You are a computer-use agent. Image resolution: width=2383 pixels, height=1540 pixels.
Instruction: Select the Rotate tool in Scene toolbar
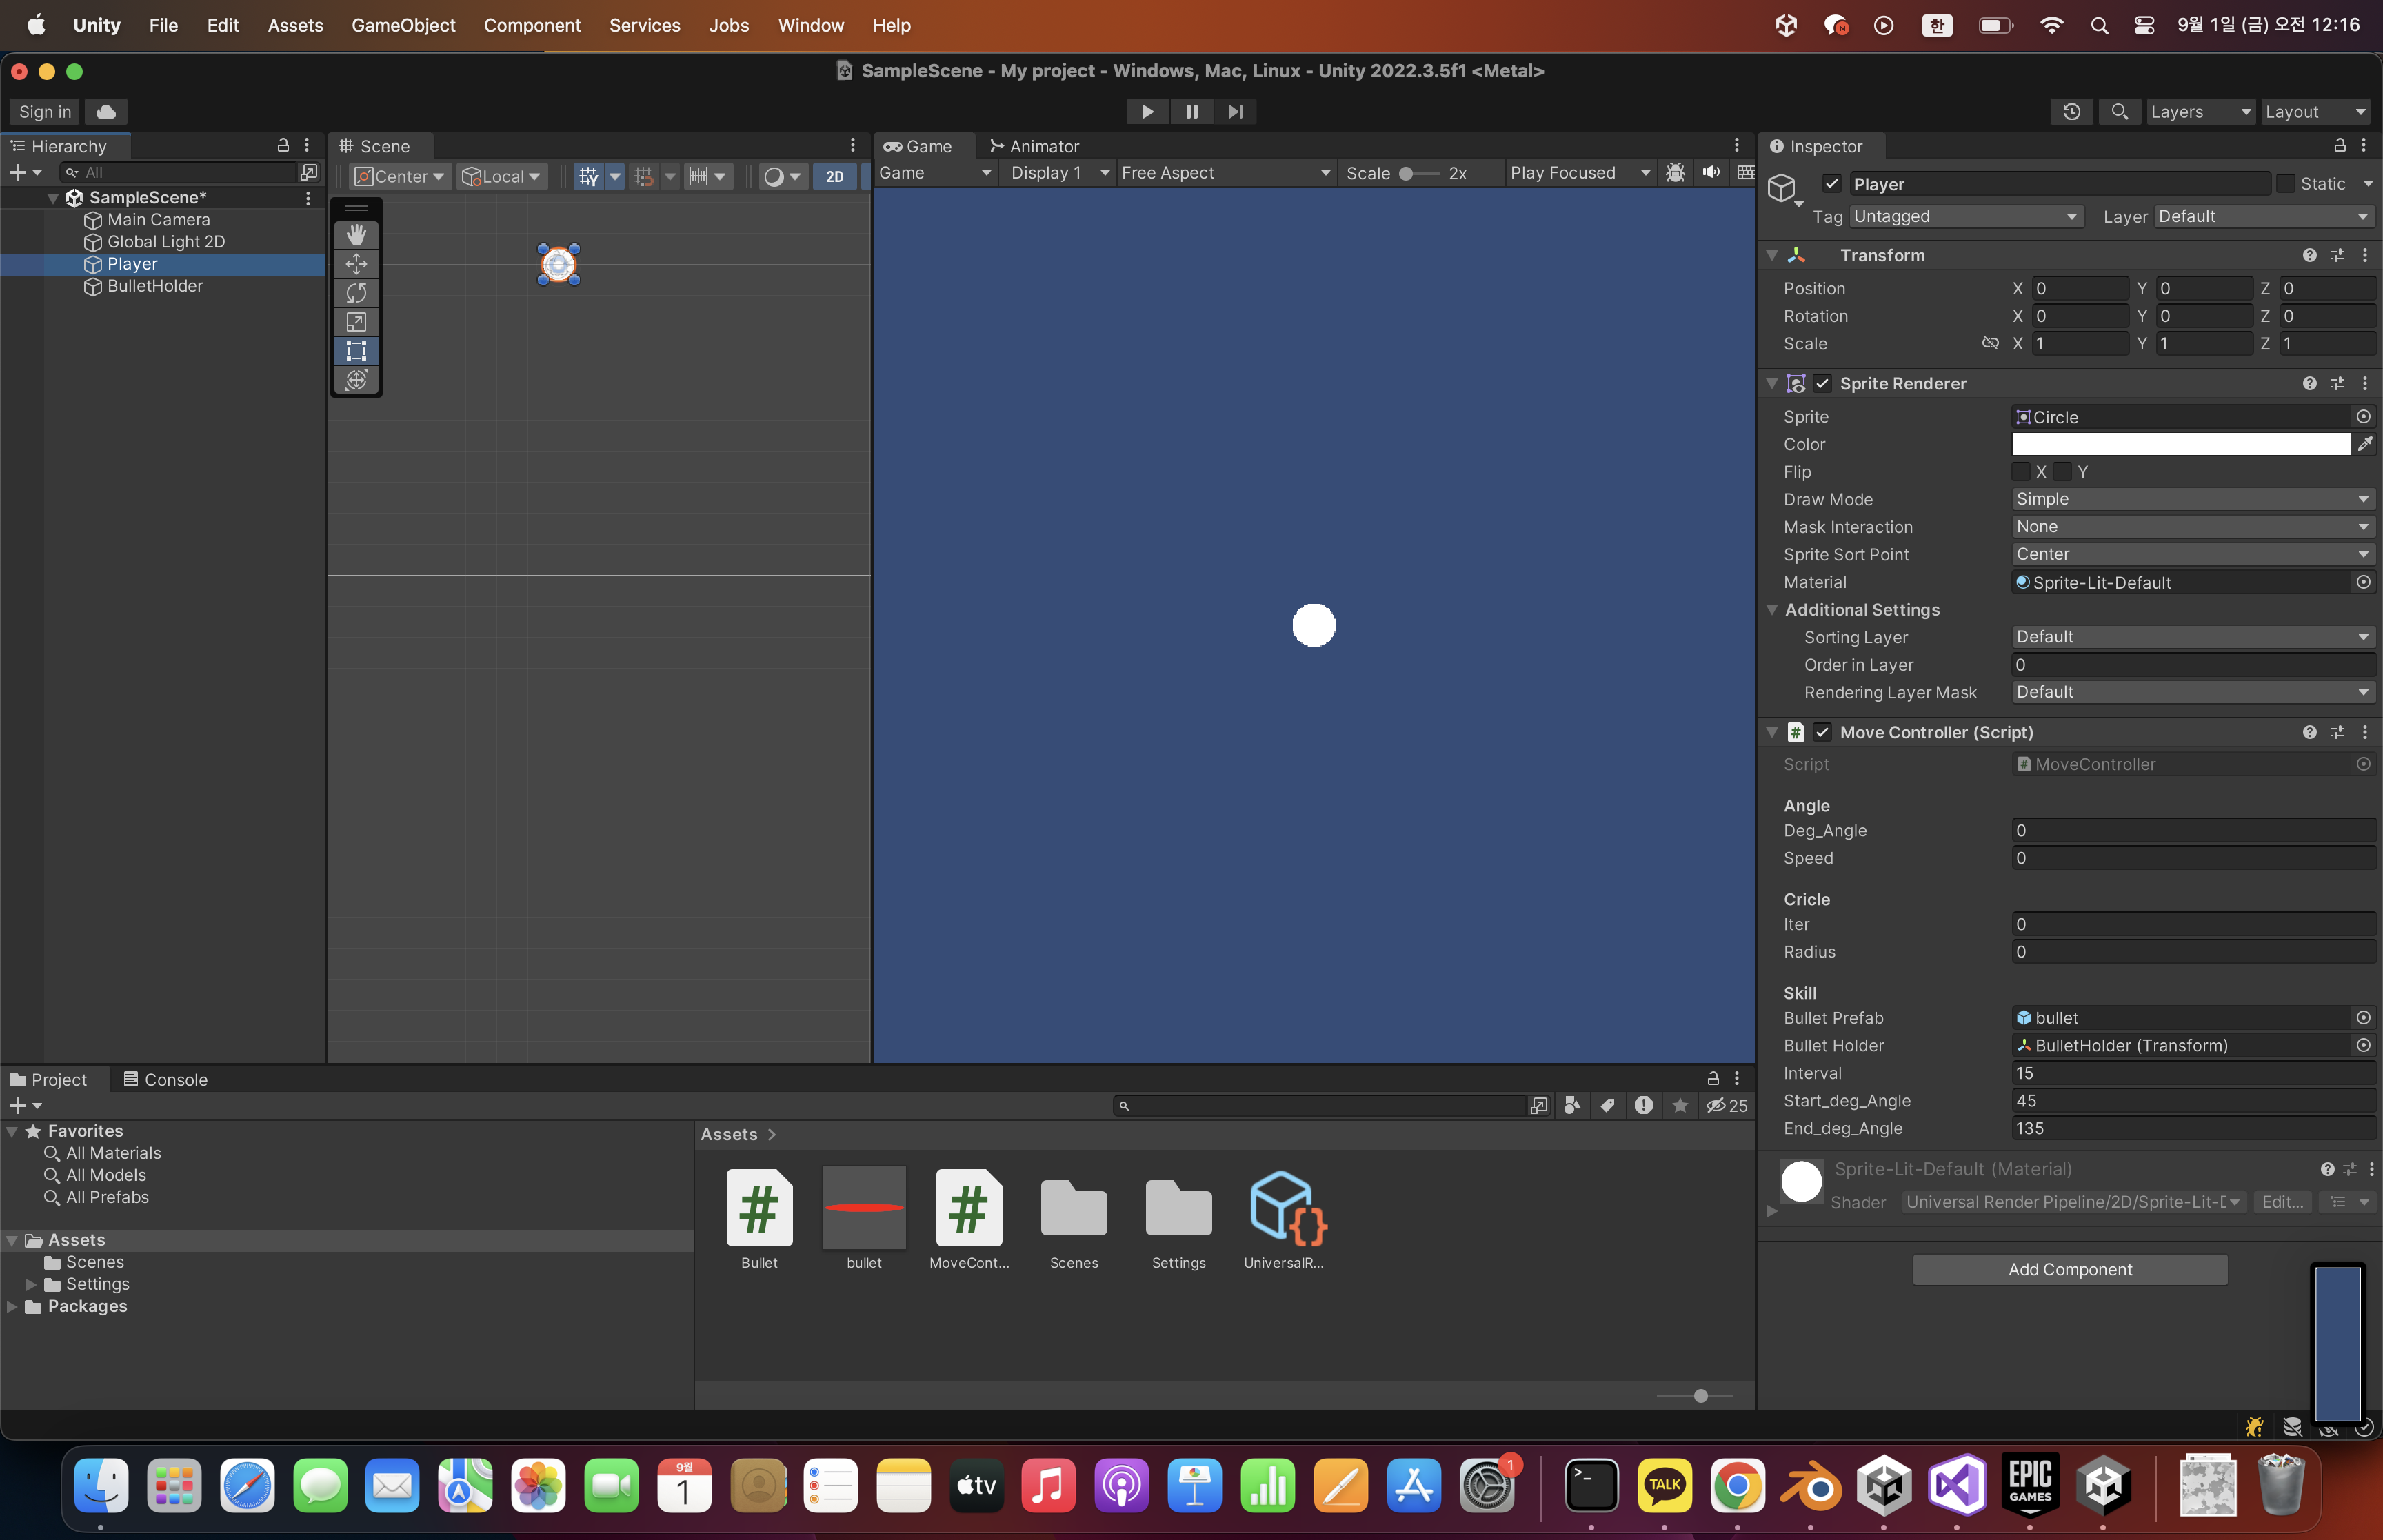tap(356, 292)
